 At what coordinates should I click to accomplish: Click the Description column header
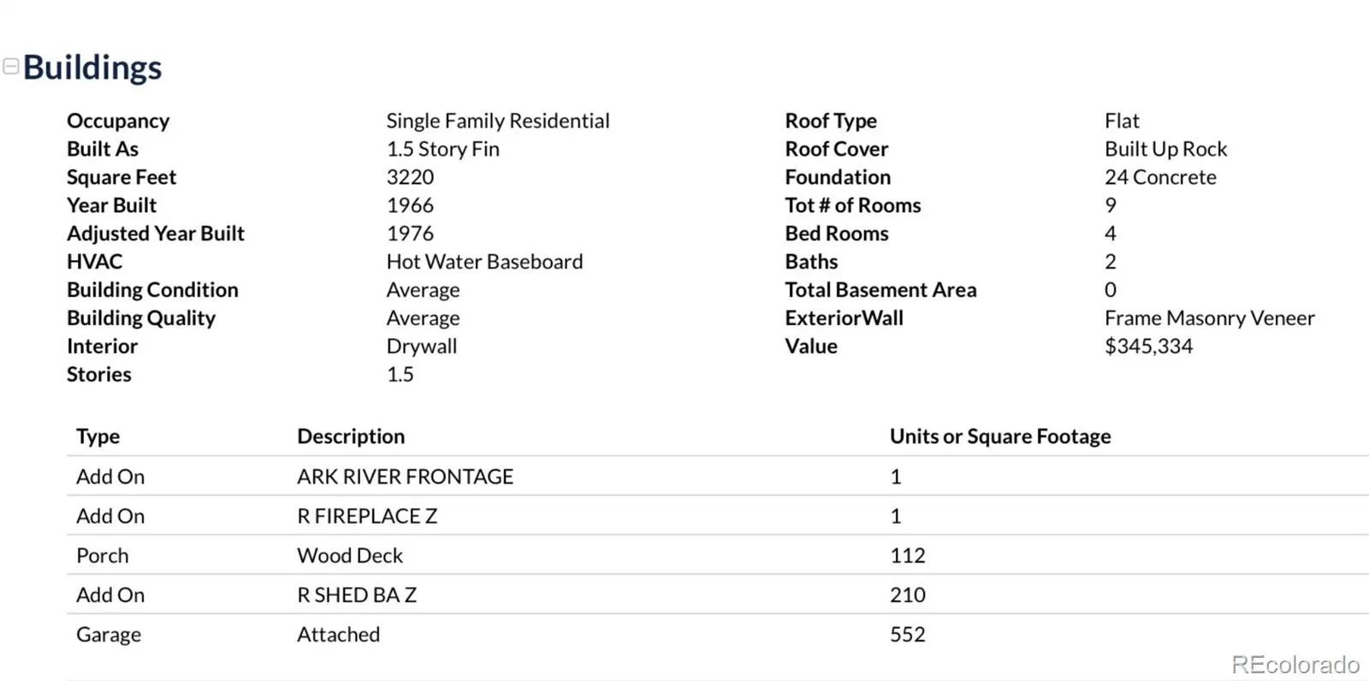[351, 436]
